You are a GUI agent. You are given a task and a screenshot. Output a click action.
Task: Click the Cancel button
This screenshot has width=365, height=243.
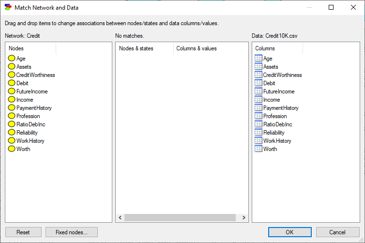point(337,232)
